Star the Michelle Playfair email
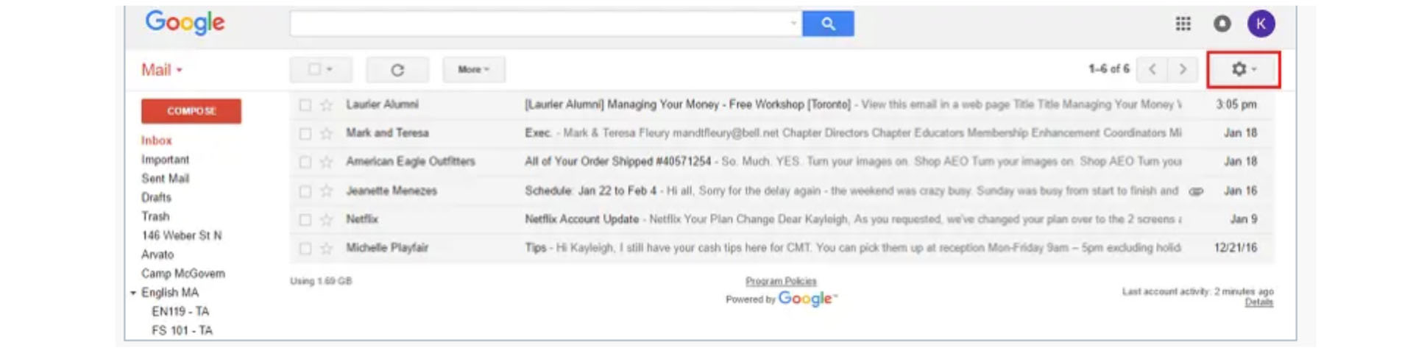Viewport: 1413px width, 359px height. [x=326, y=249]
